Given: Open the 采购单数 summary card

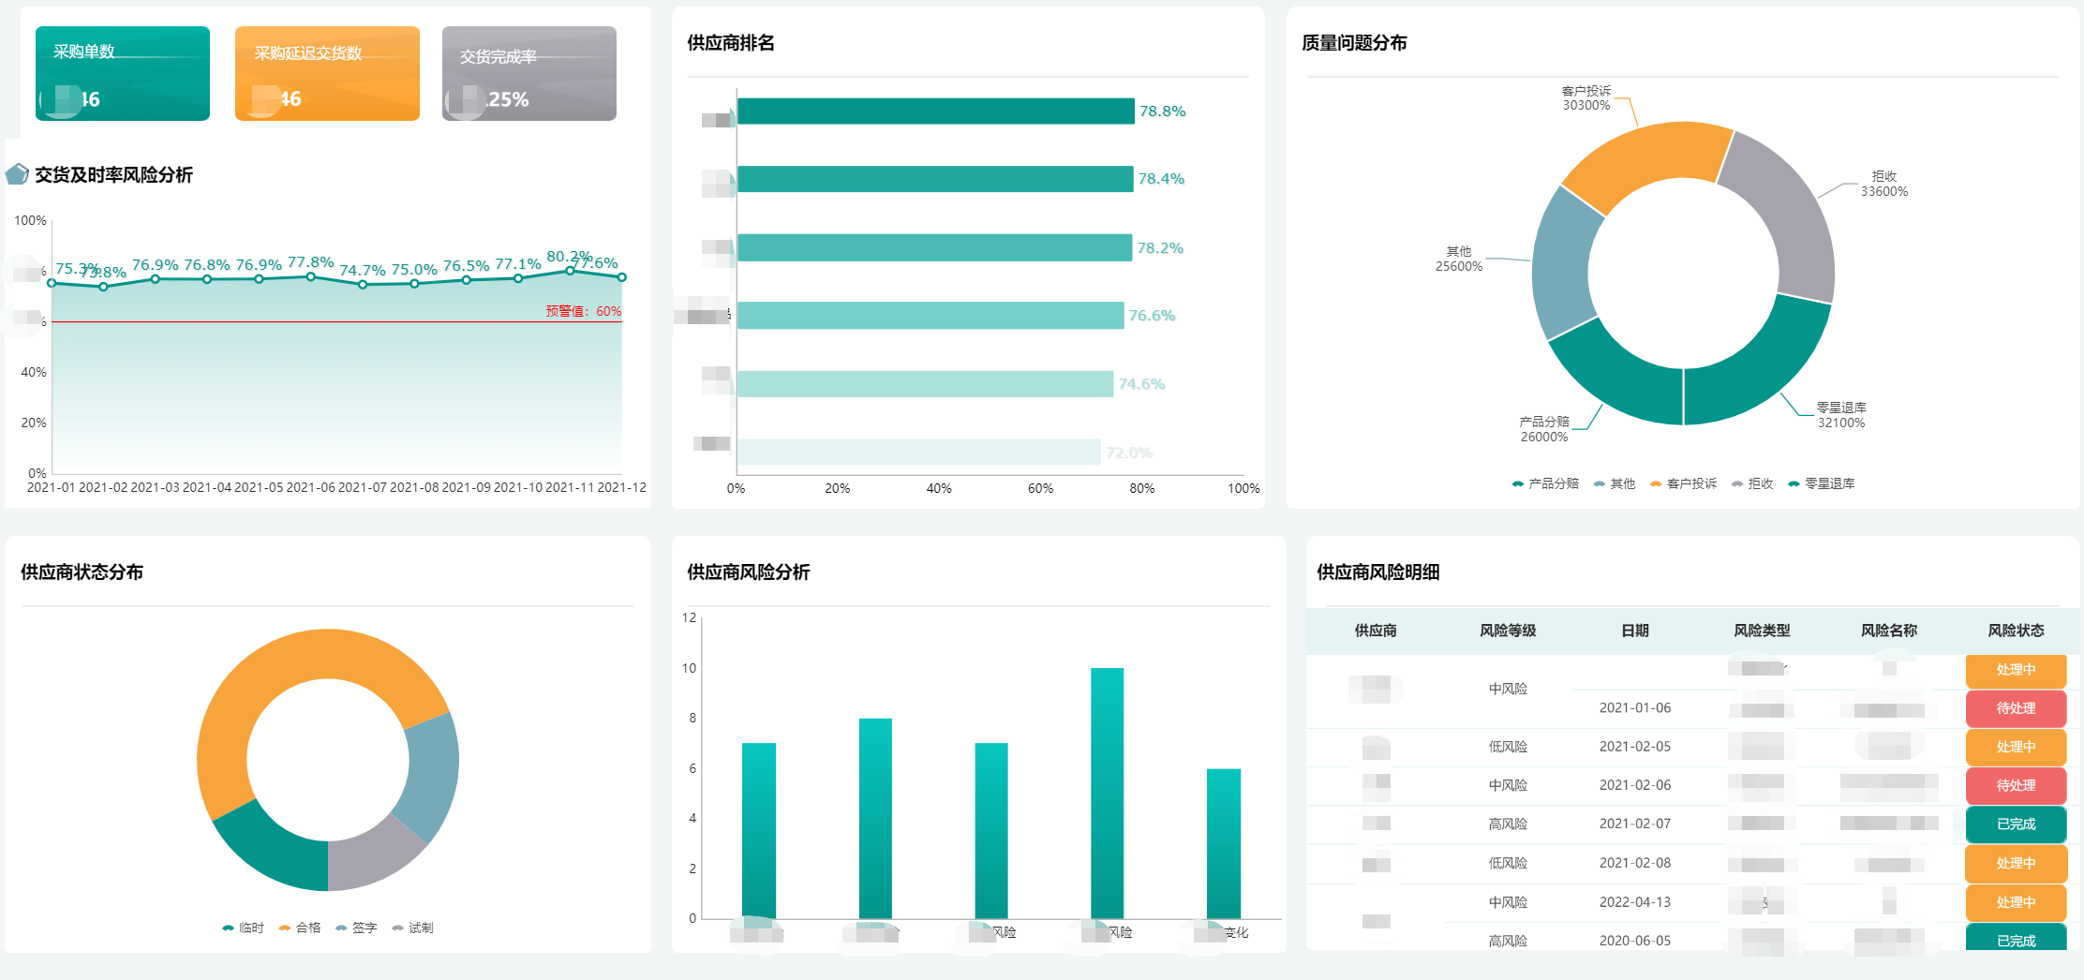Looking at the screenshot, I should click(x=123, y=73).
